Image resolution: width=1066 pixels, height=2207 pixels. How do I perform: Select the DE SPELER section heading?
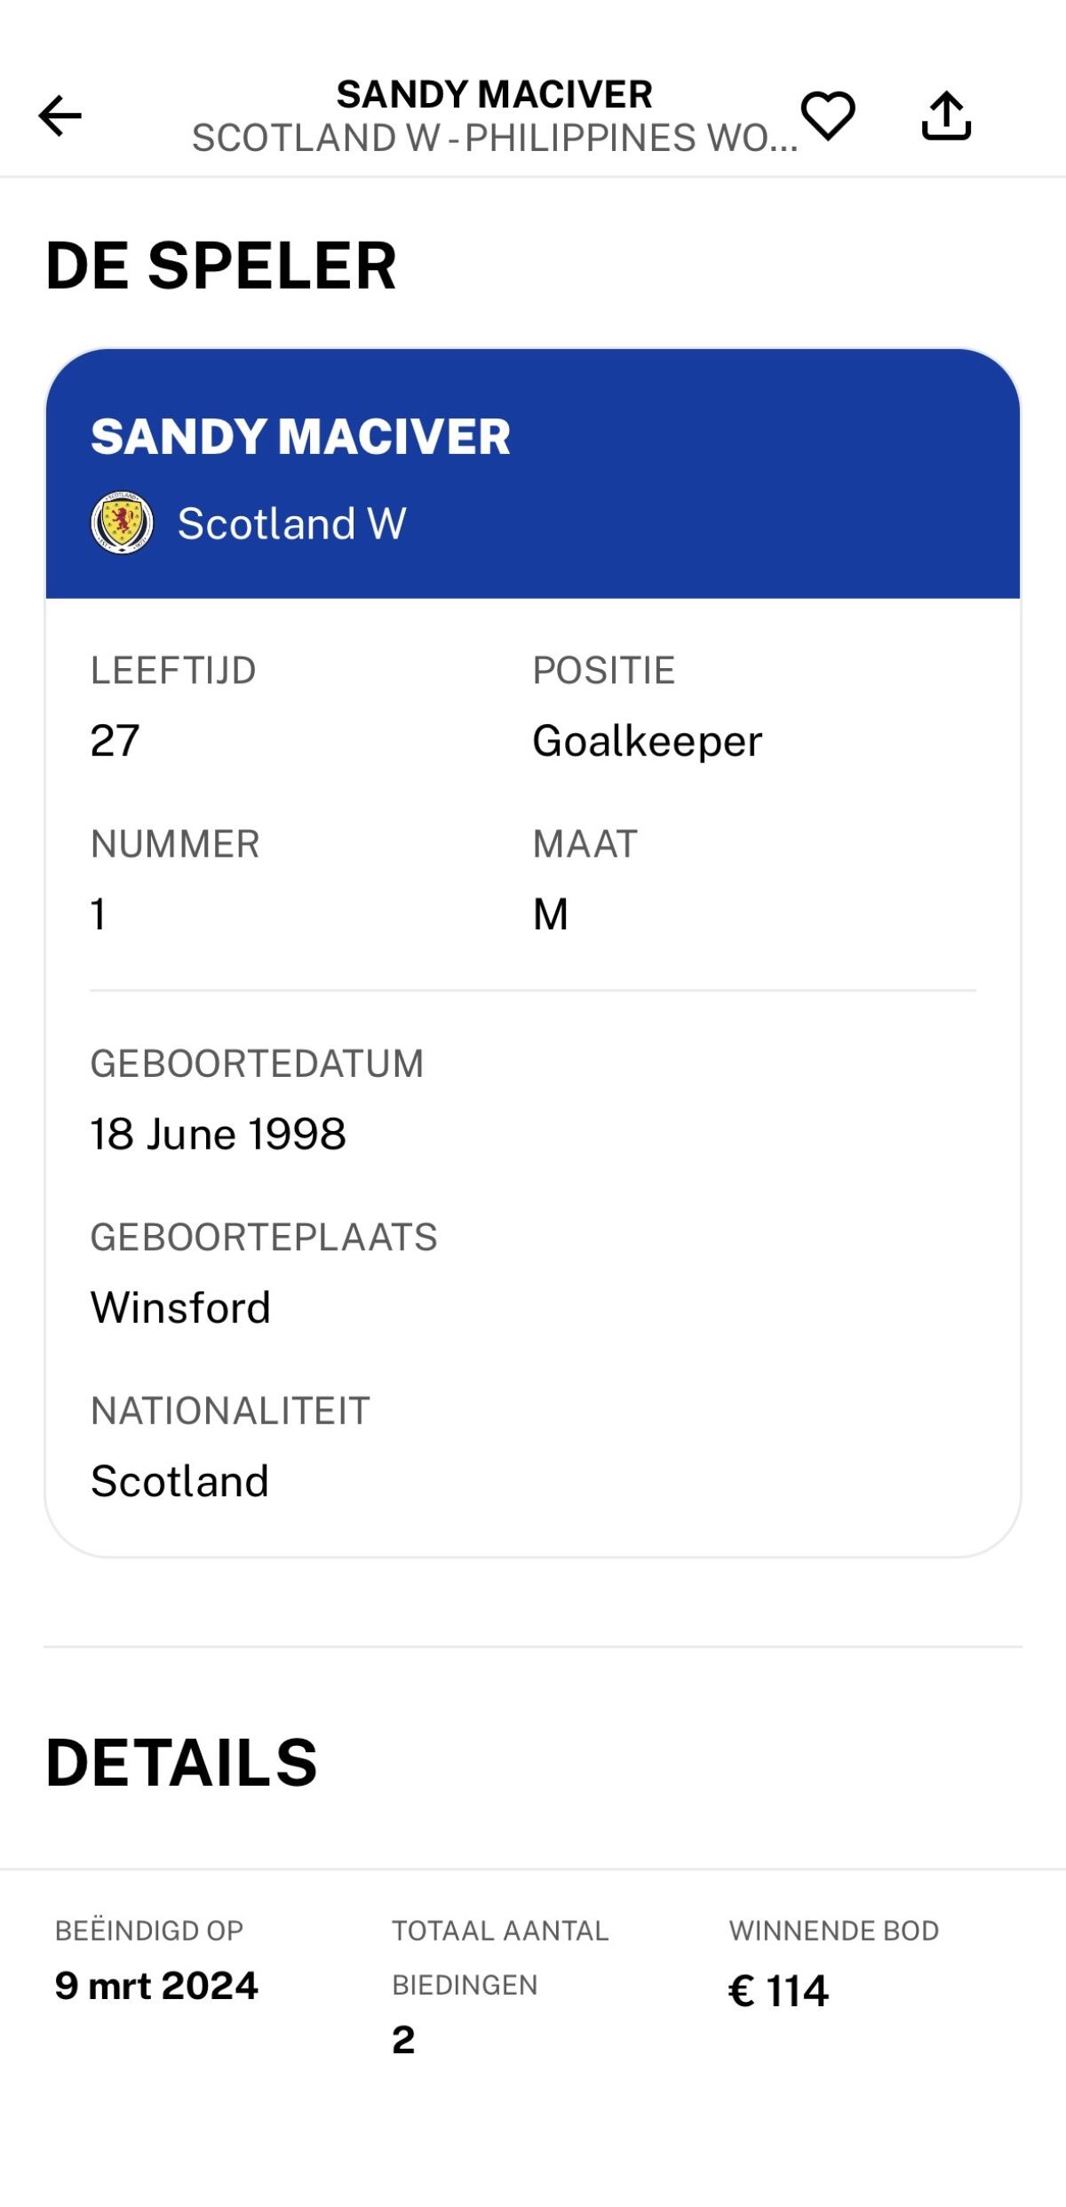coord(221,266)
